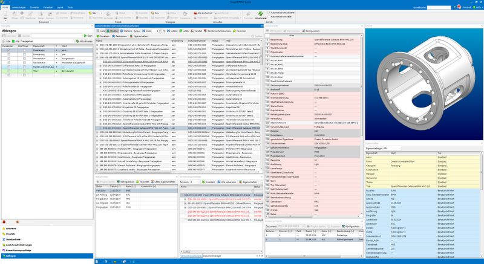Open the Document dropdown in the revision history panel
This screenshot has width=484, height=264.
(292, 226)
